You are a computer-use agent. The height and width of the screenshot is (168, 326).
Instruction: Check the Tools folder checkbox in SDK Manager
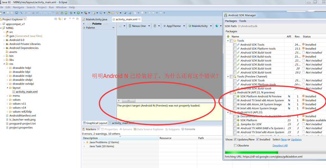point(231,41)
